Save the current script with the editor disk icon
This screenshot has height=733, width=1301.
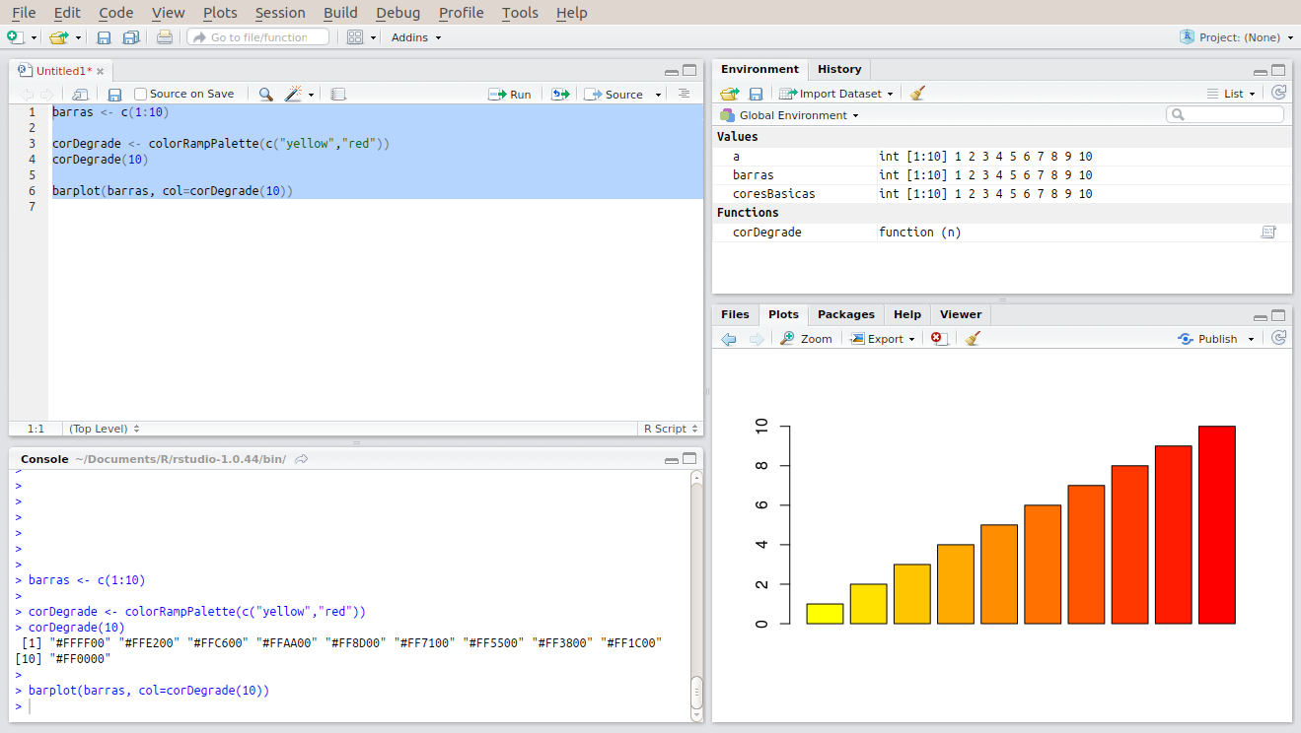[114, 95]
